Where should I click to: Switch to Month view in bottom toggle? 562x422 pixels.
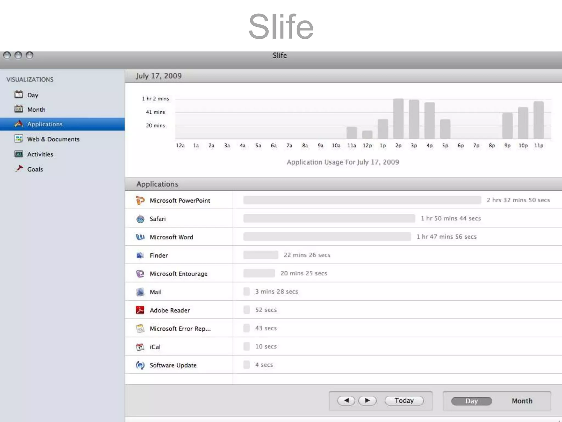tap(522, 401)
